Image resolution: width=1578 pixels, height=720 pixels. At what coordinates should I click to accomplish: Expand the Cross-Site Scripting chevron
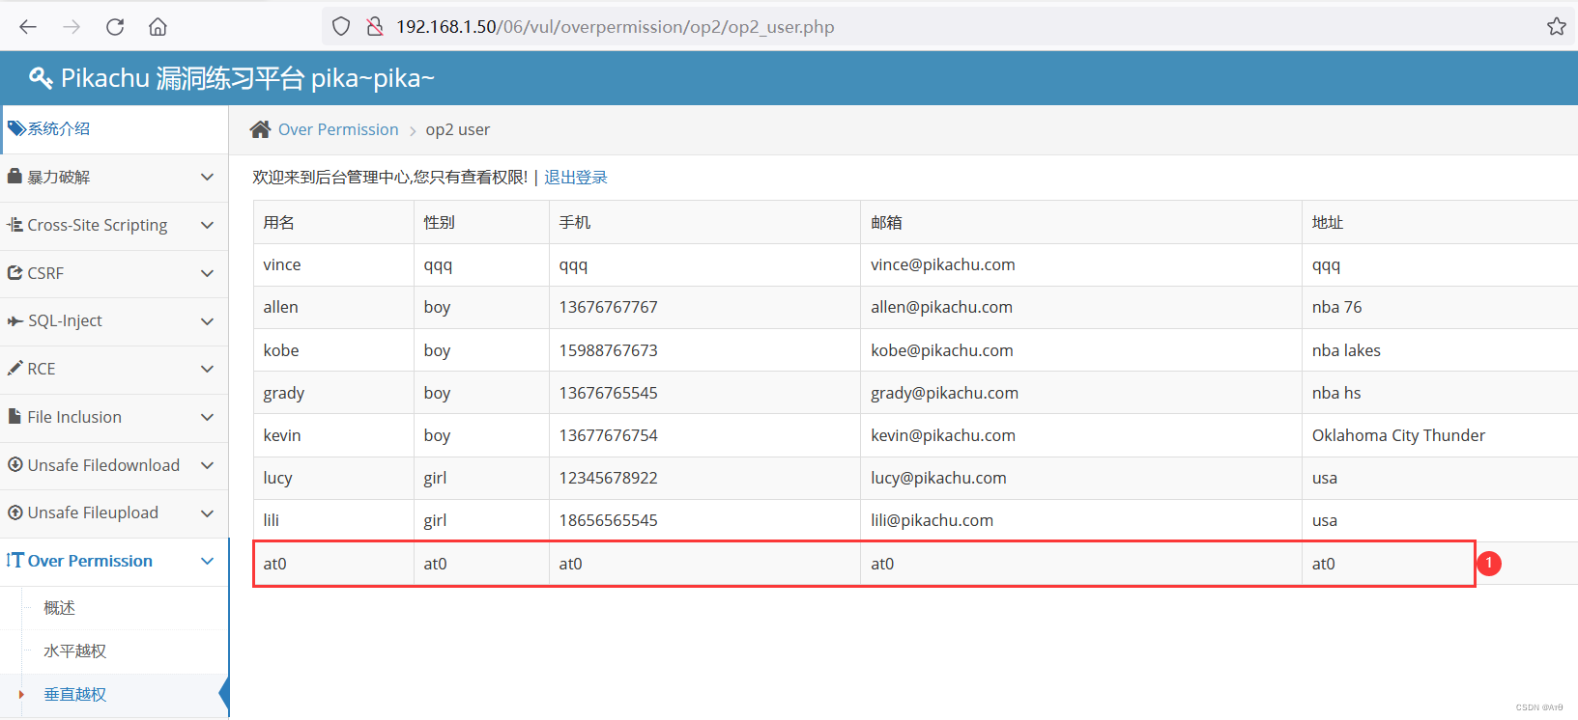pyautogui.click(x=207, y=225)
